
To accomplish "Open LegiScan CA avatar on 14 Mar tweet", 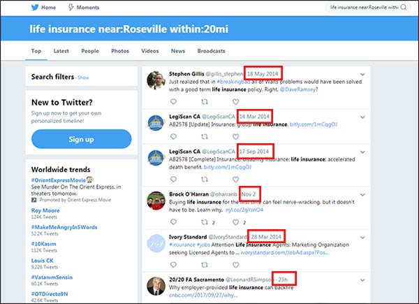I will (156, 123).
